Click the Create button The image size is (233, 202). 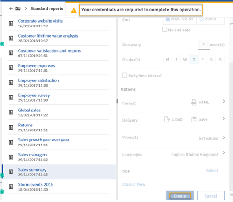[x=180, y=196]
